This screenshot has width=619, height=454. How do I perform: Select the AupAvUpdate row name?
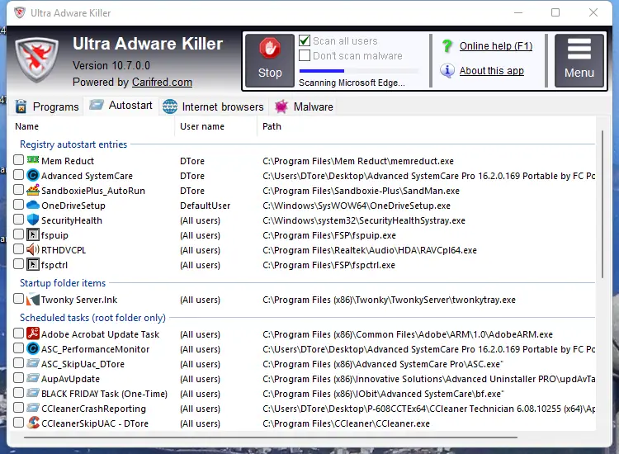pyautogui.click(x=70, y=379)
